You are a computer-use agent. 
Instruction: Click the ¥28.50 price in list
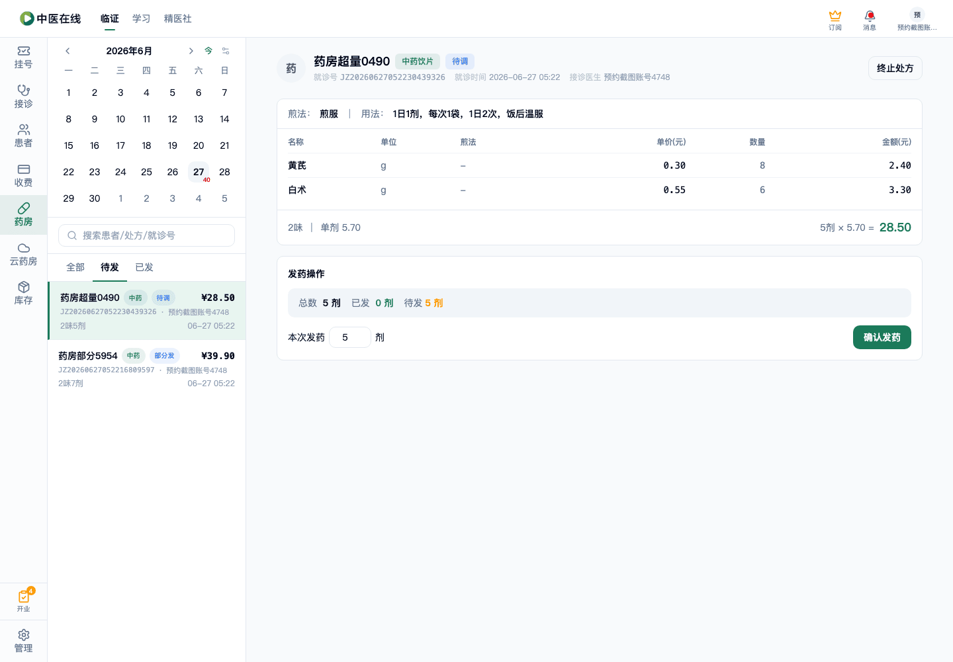pyautogui.click(x=218, y=298)
